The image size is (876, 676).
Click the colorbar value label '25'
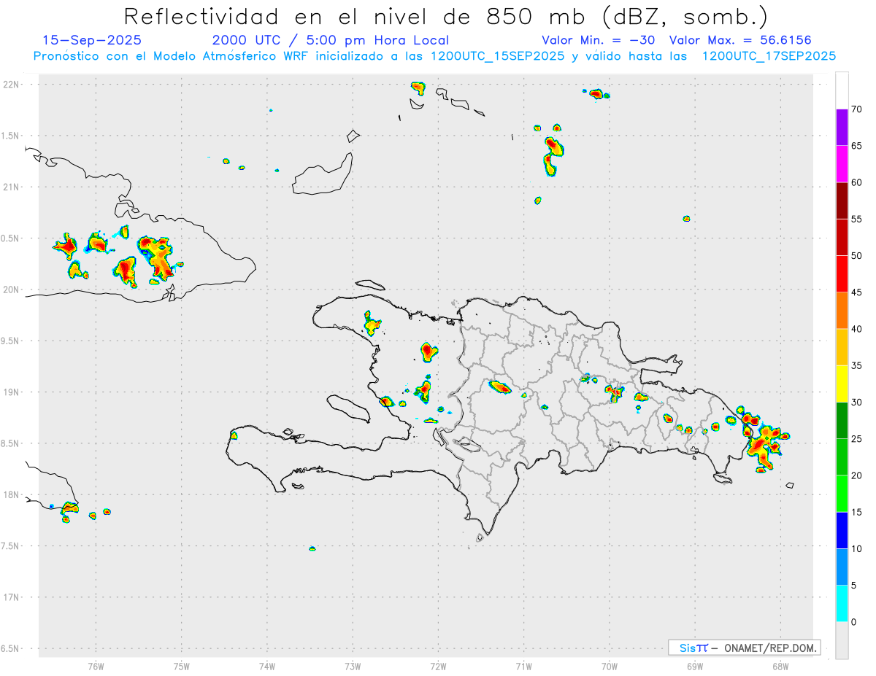point(857,439)
